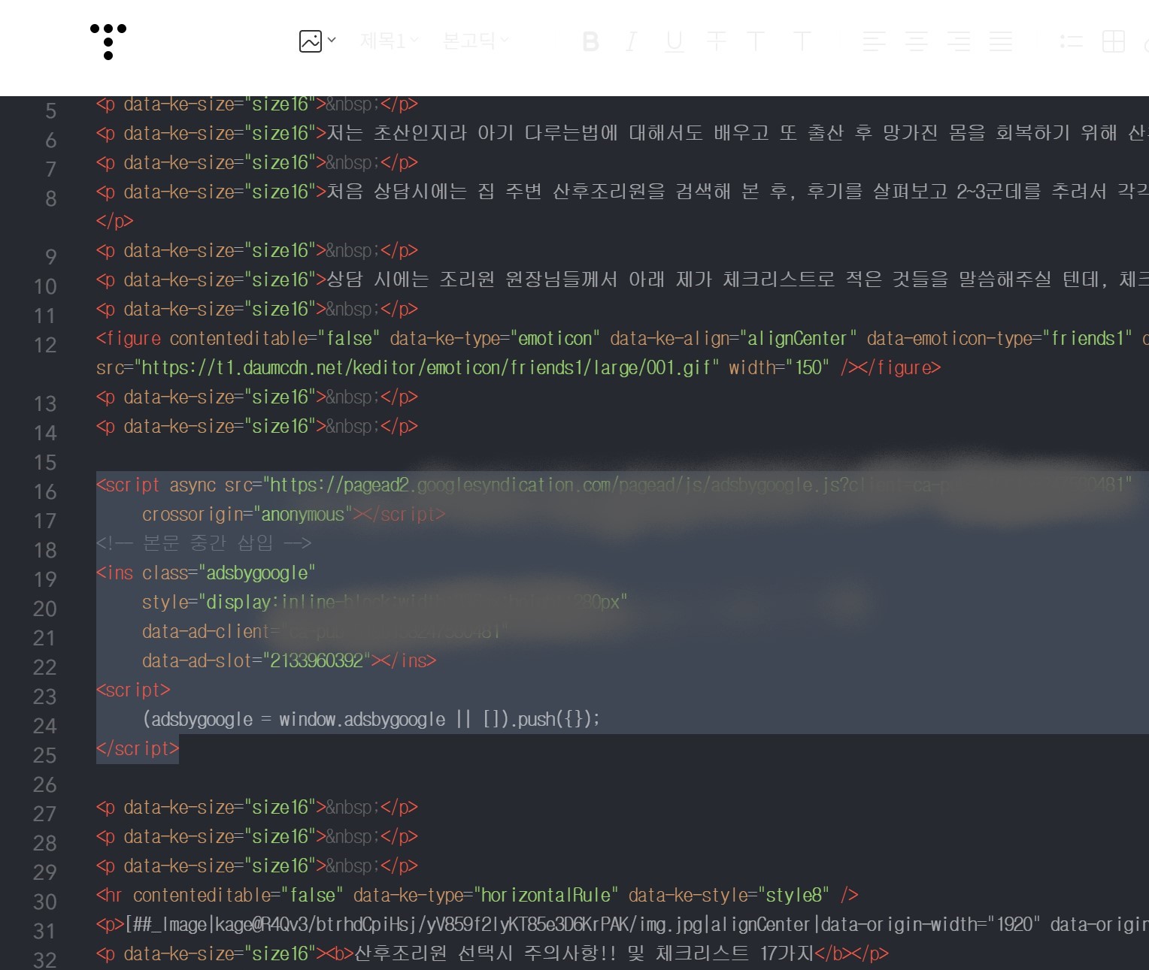Click the &nbsp; paragraph on line 14
This screenshot has height=970, width=1149.
coord(257,427)
